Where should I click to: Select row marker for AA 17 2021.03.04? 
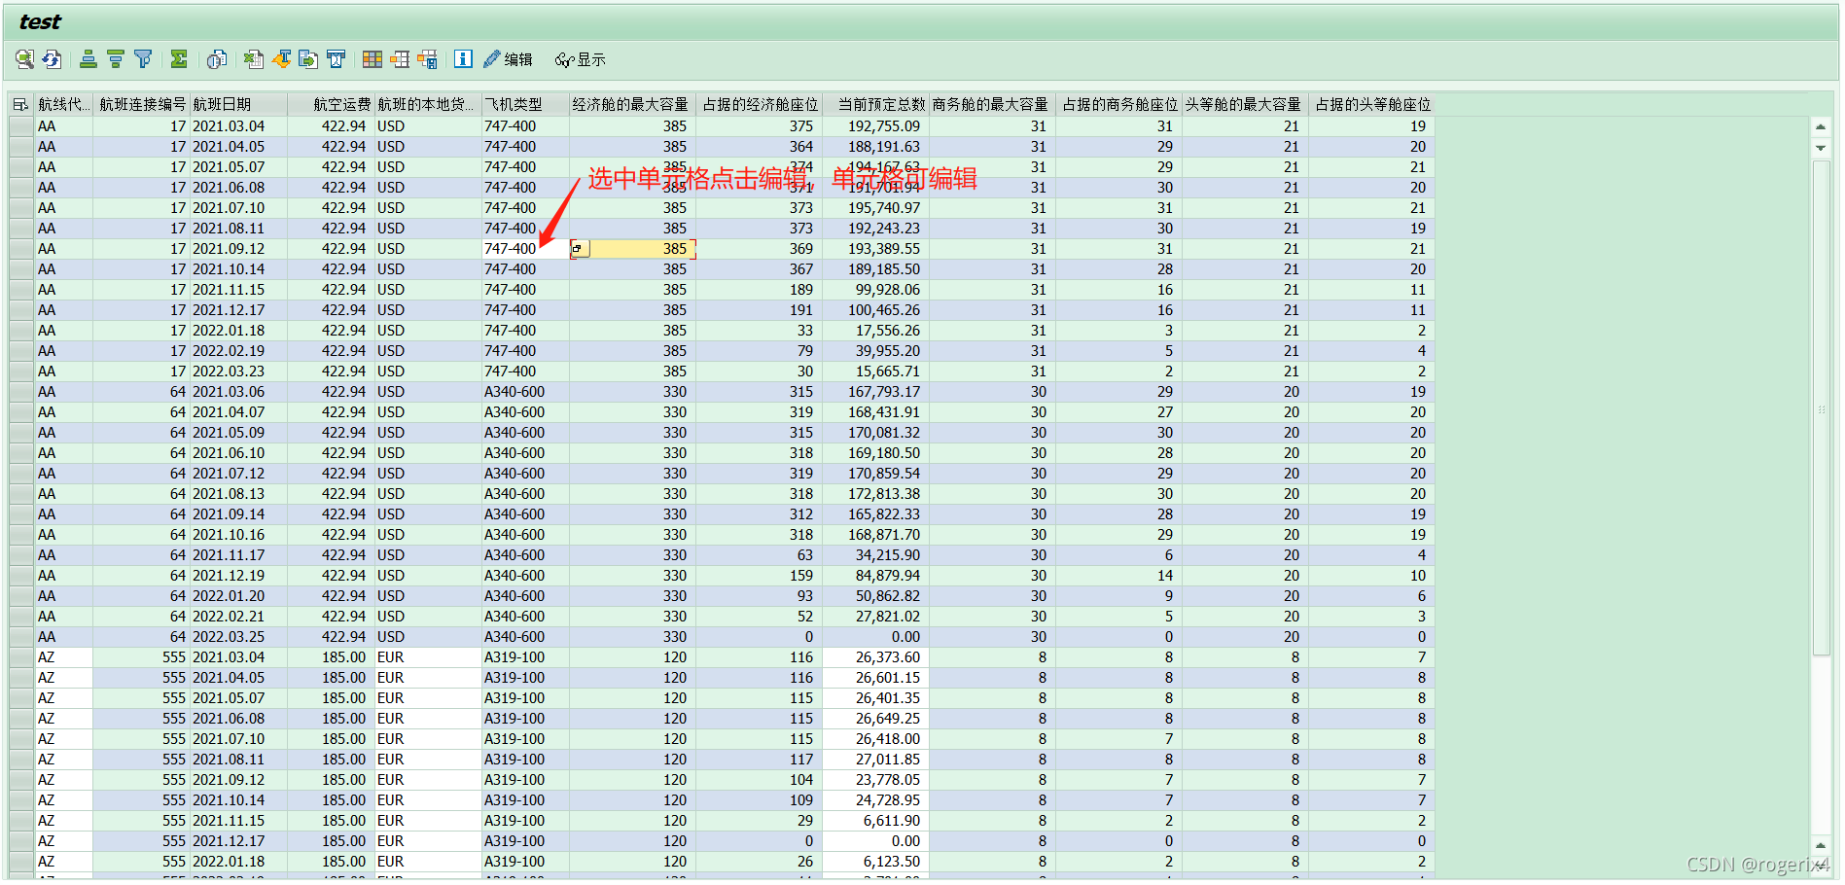click(21, 126)
